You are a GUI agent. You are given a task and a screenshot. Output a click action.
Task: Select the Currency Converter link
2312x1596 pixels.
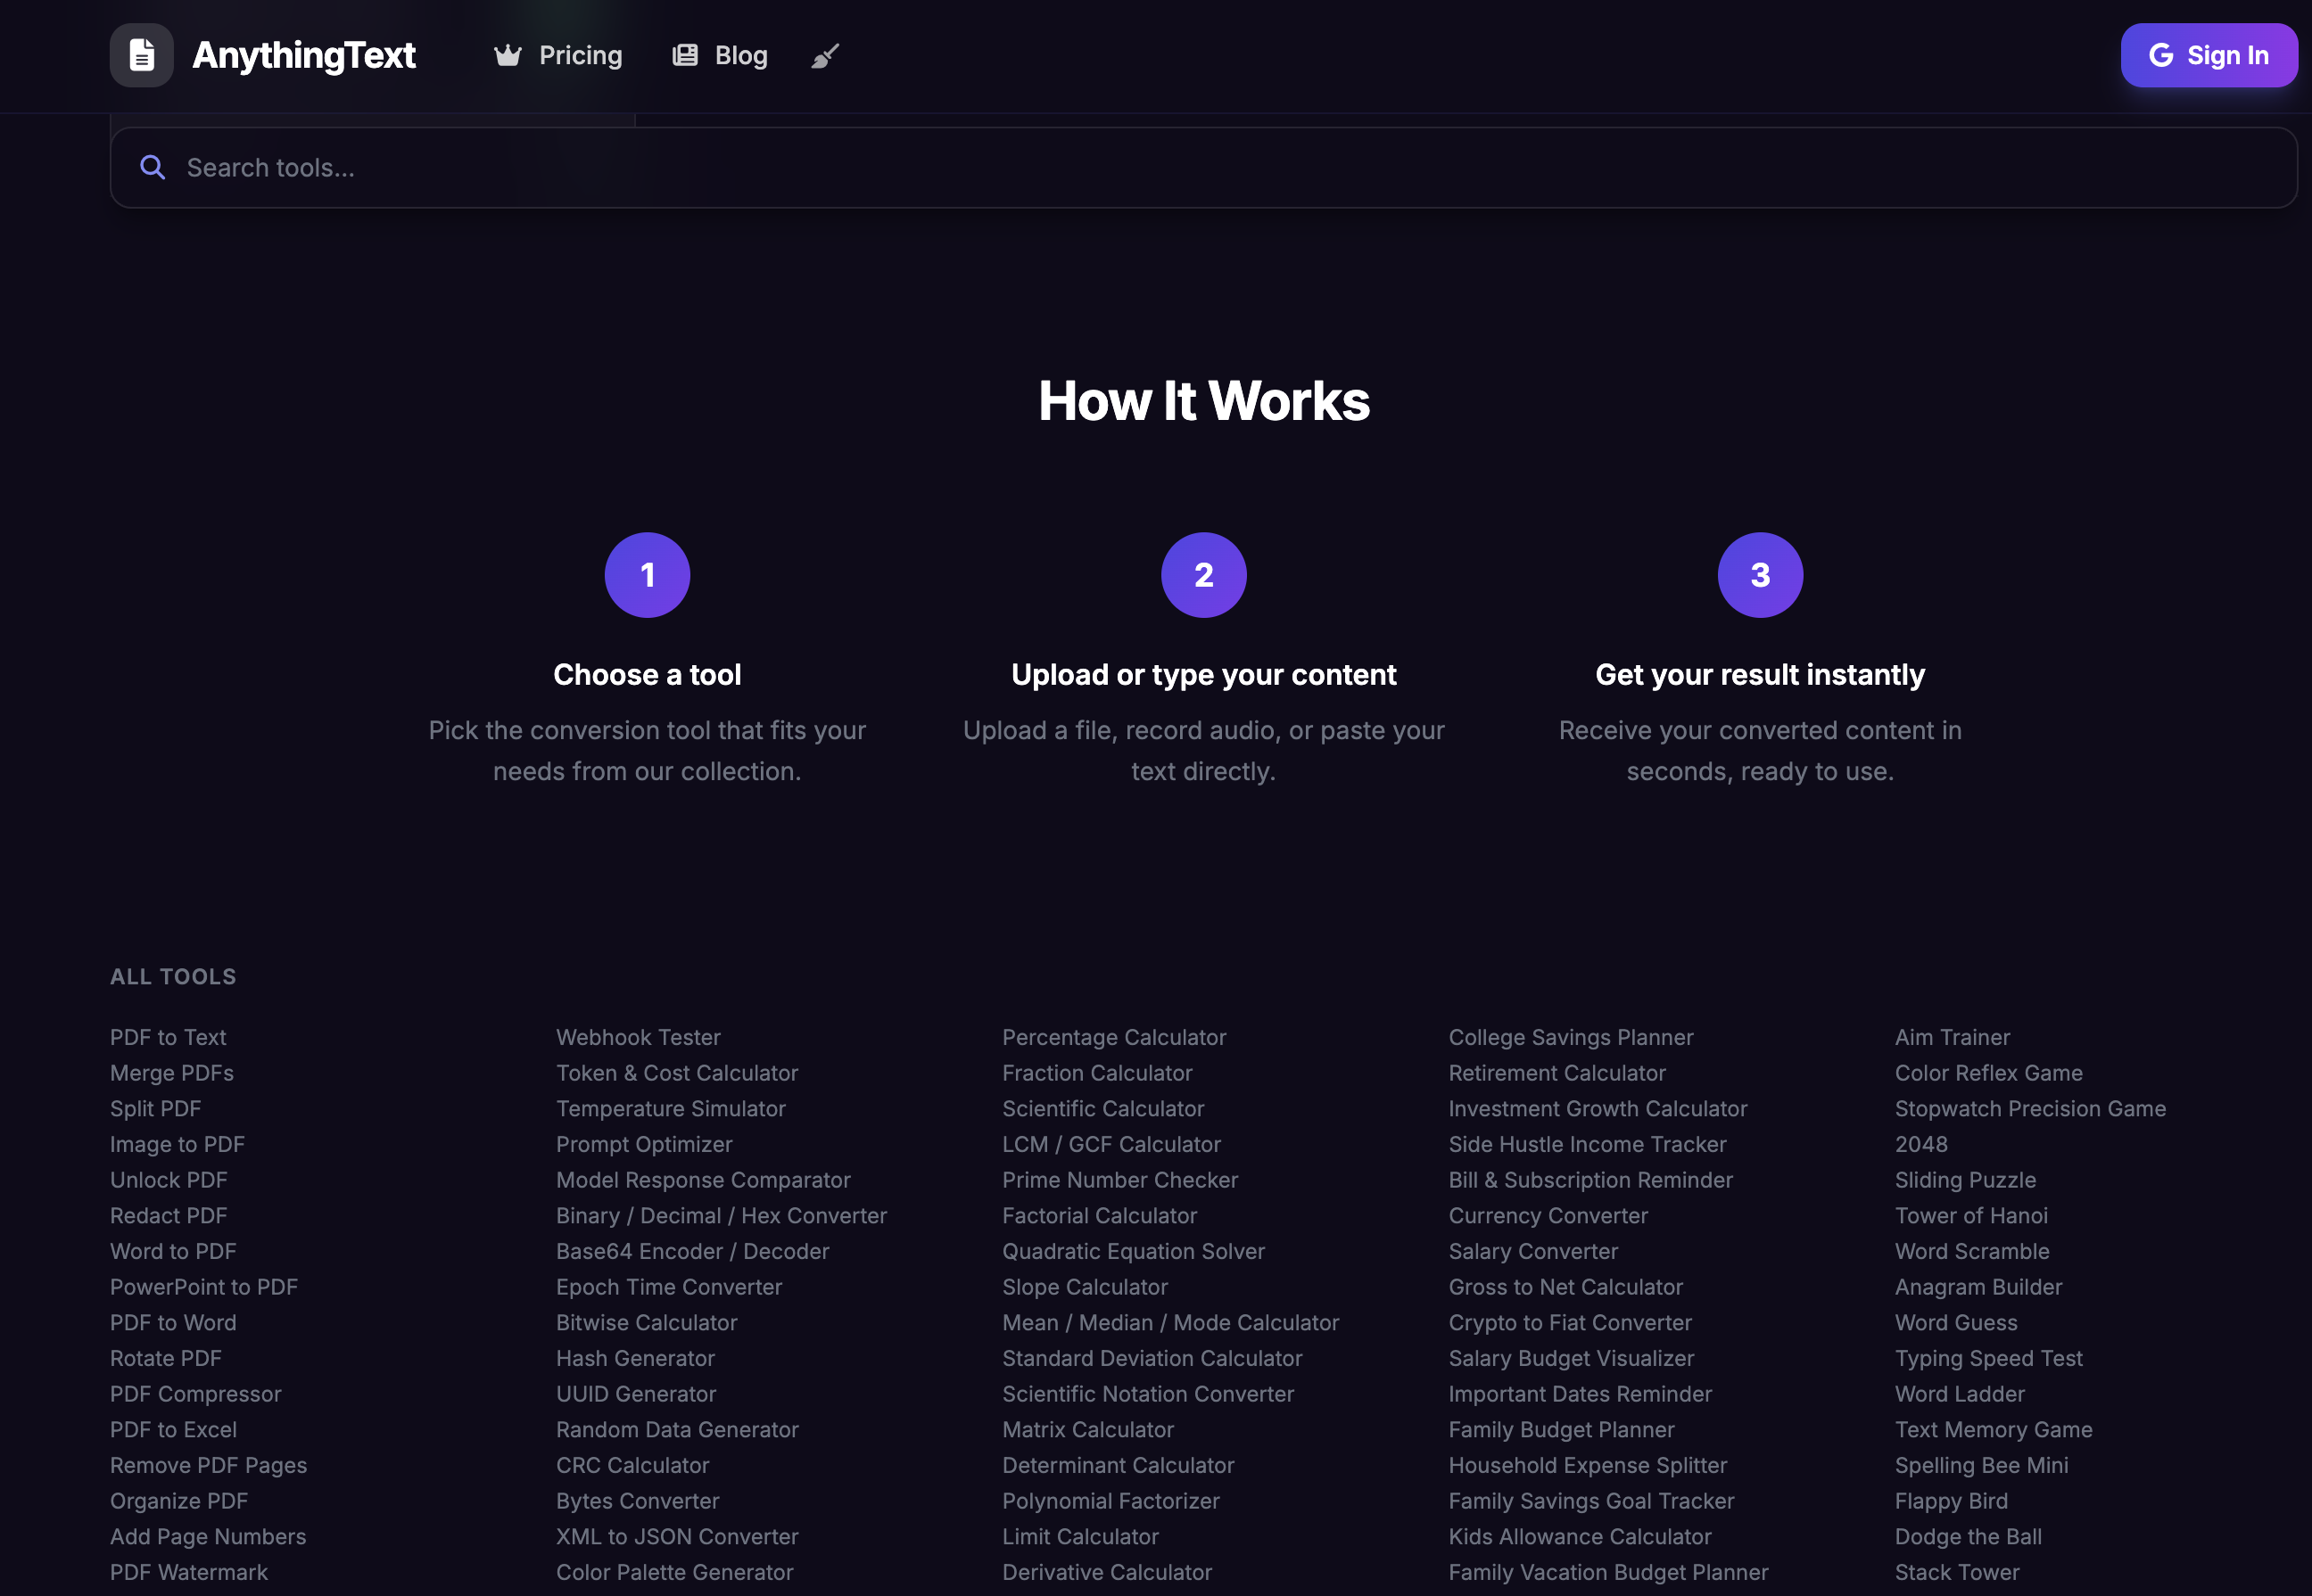1548,1215
